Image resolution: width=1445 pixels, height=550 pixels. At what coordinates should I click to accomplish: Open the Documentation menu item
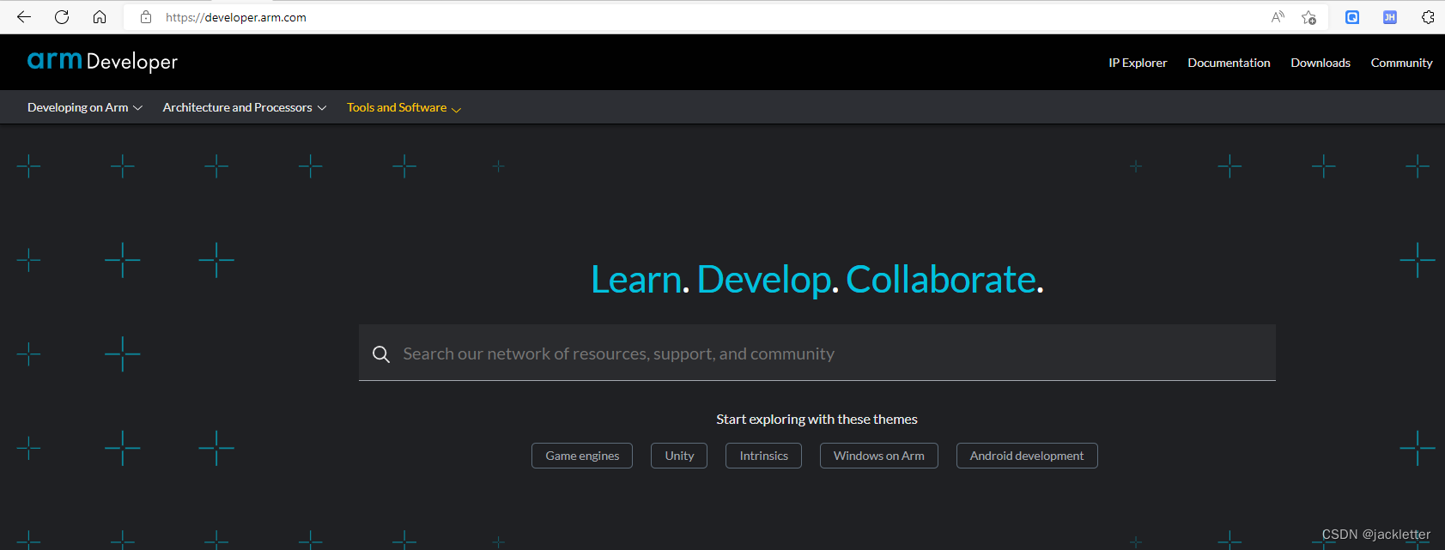(1229, 63)
